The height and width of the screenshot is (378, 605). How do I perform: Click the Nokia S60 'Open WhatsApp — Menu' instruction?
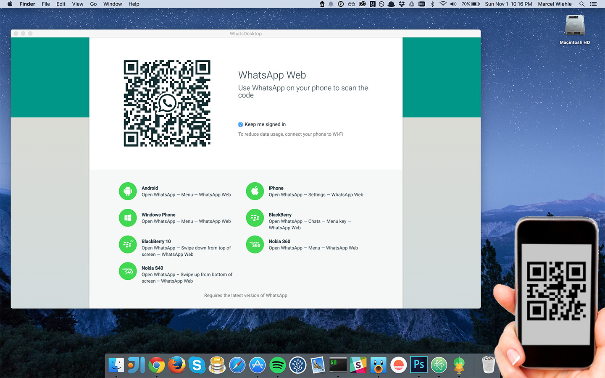click(313, 248)
